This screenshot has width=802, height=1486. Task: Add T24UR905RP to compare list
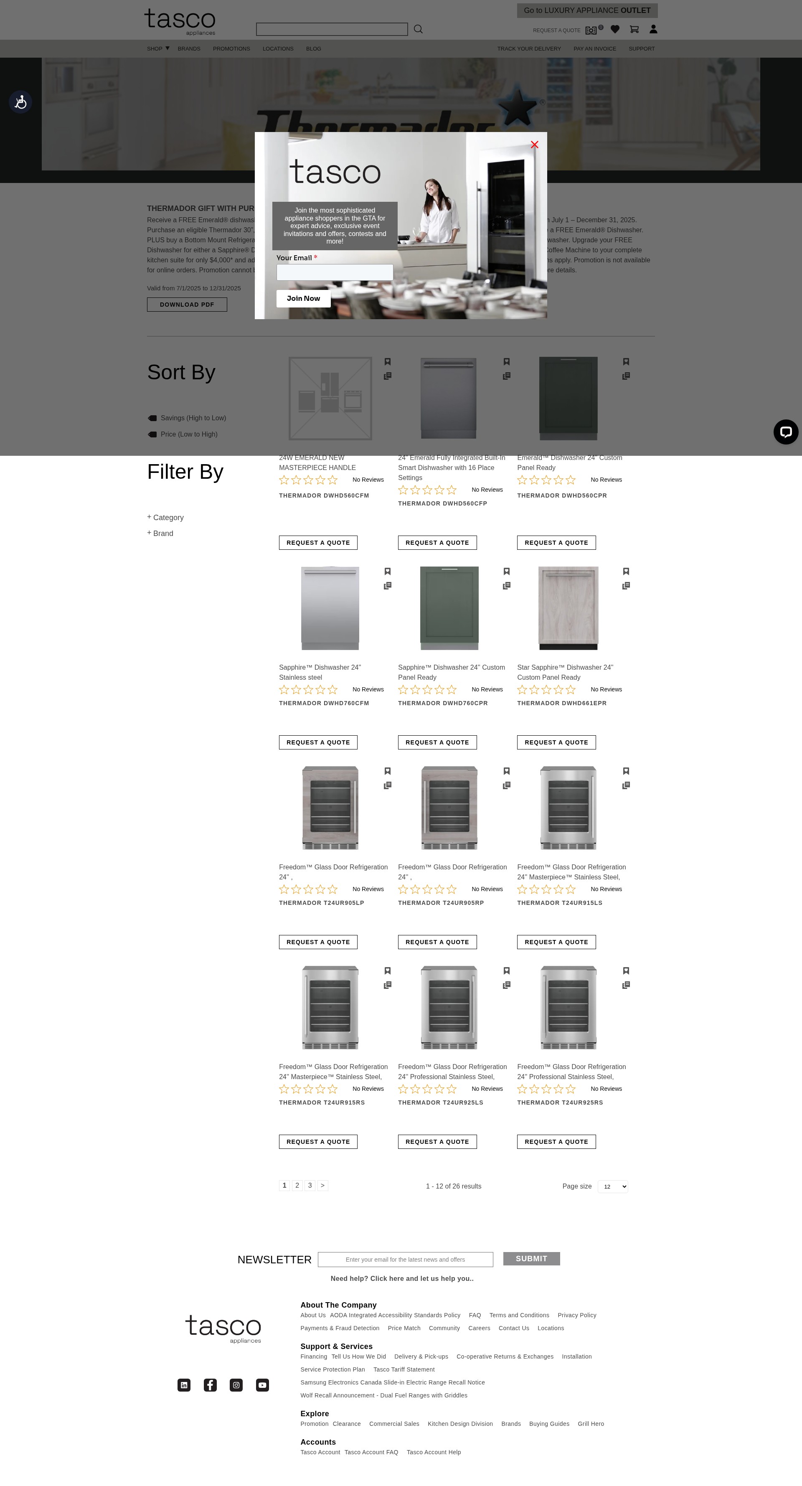tap(507, 786)
